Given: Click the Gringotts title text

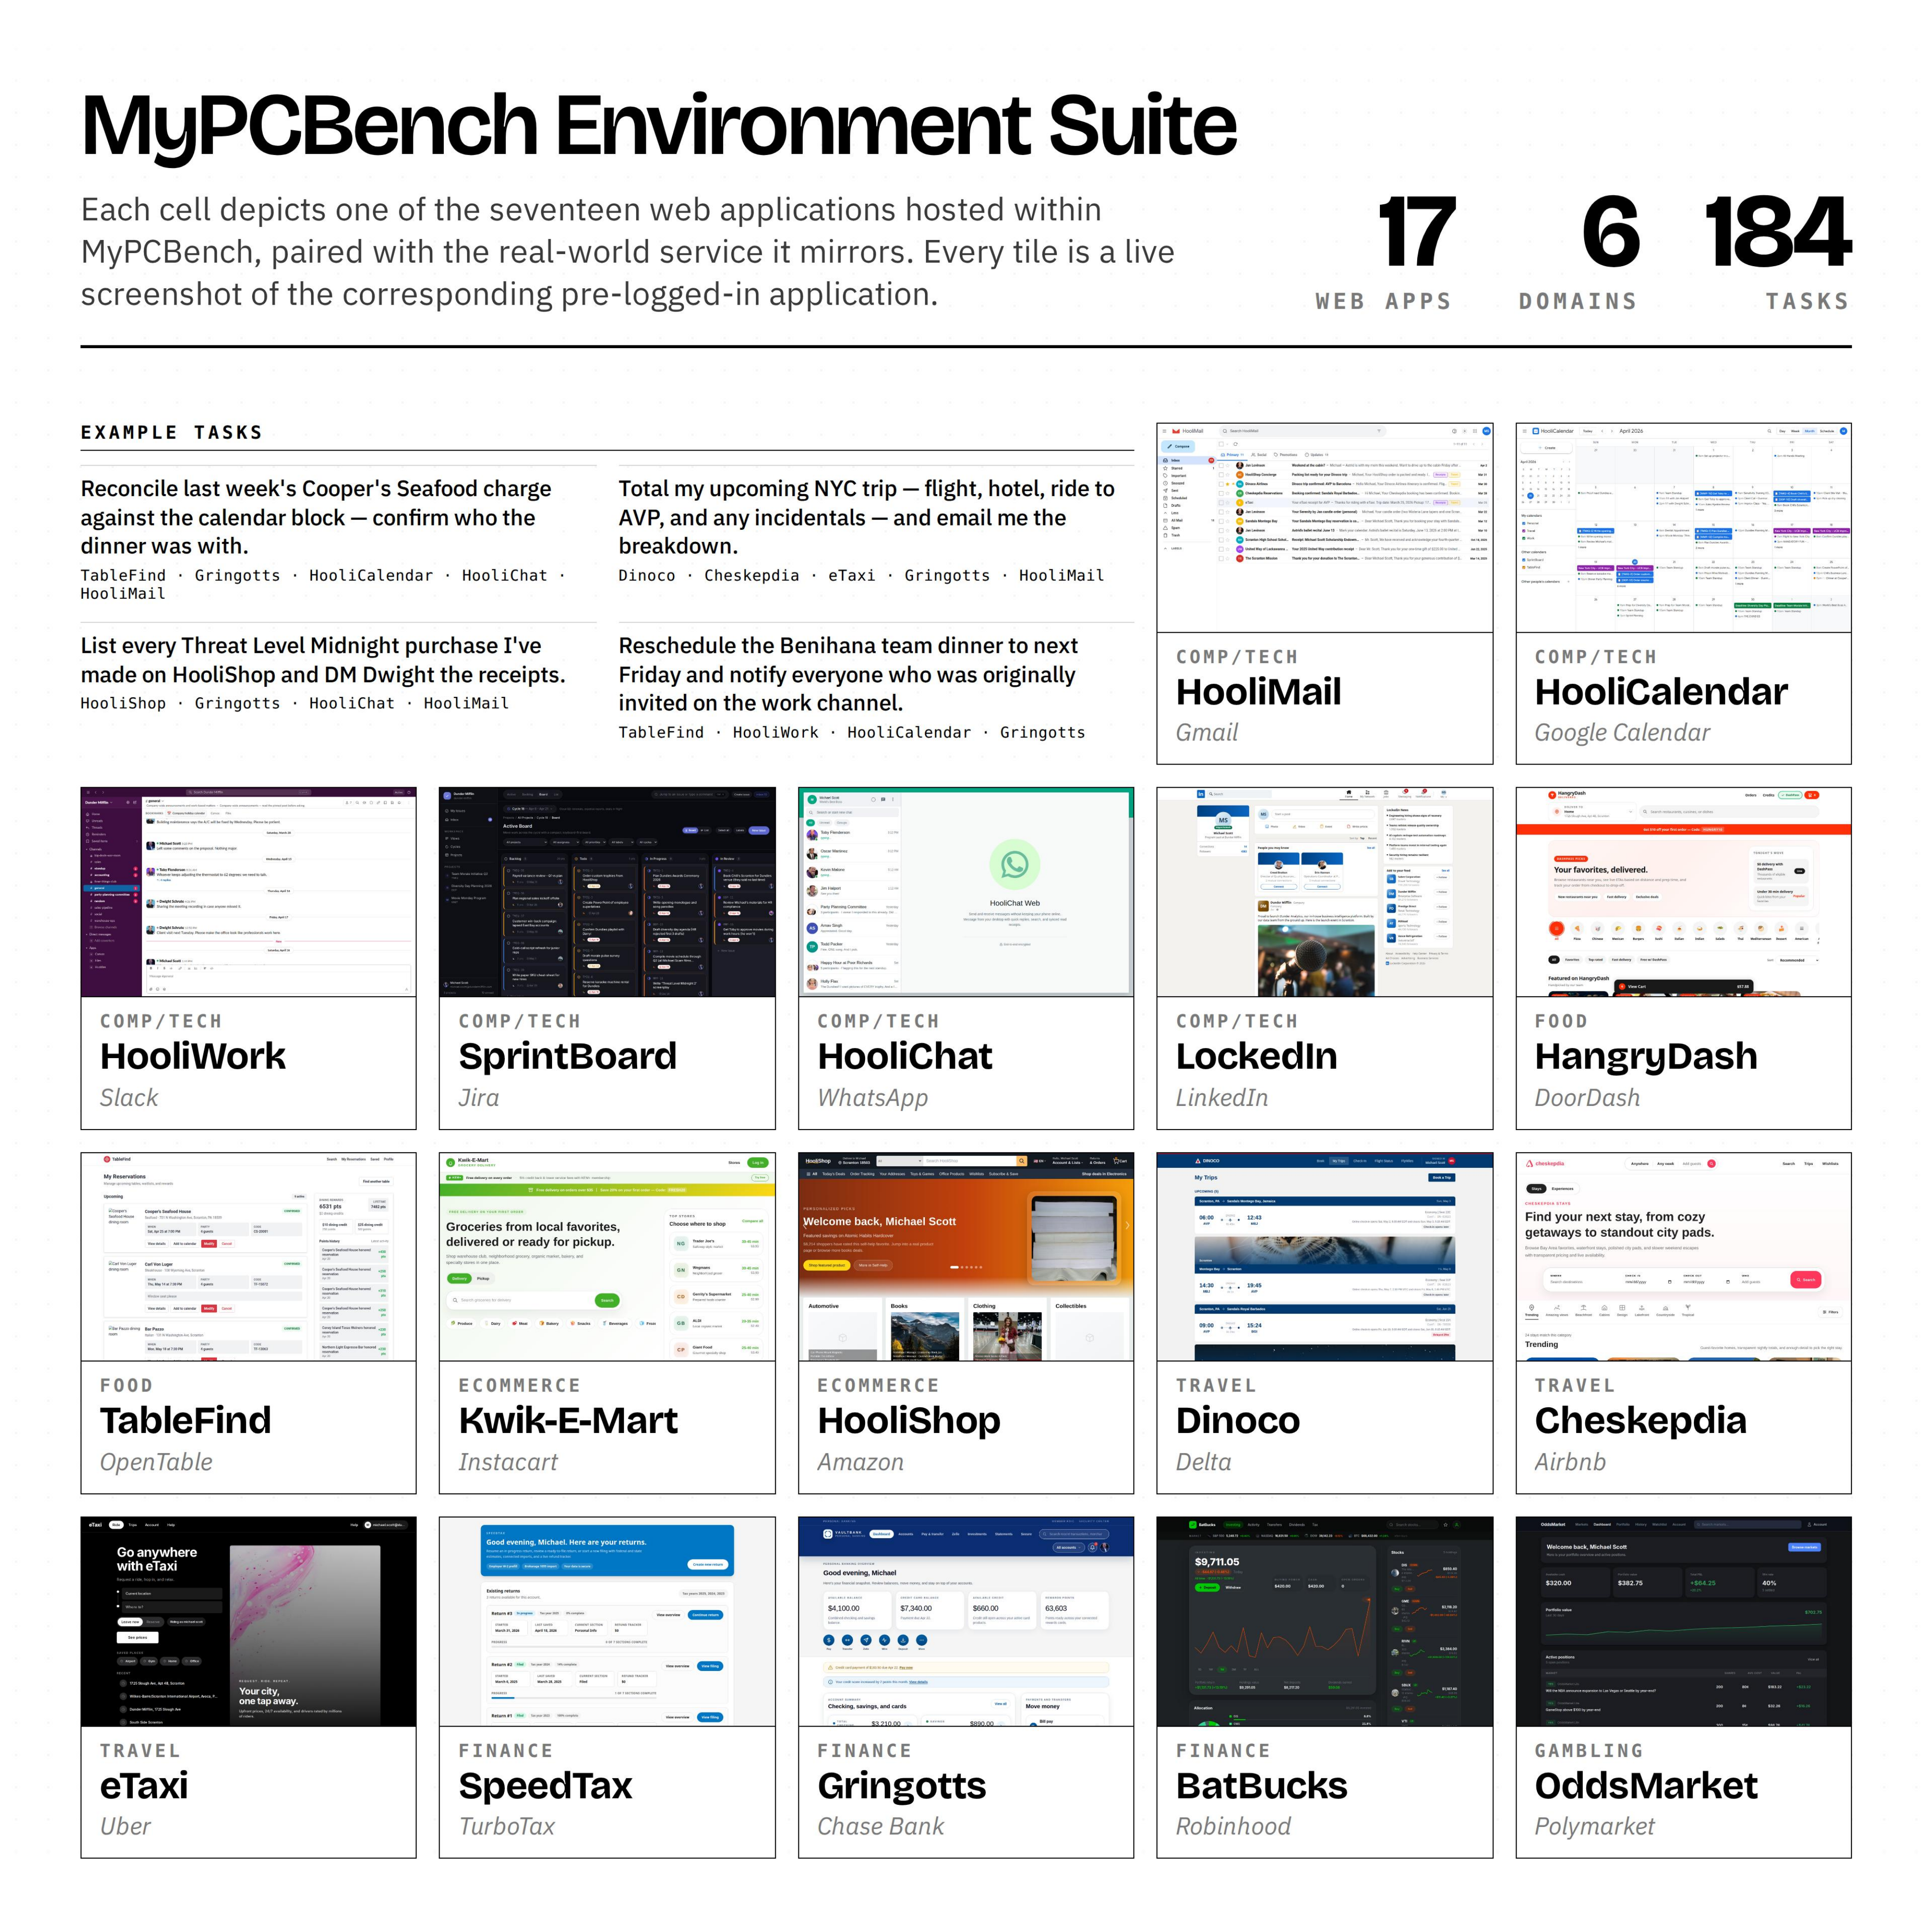Looking at the screenshot, I should [x=901, y=1785].
